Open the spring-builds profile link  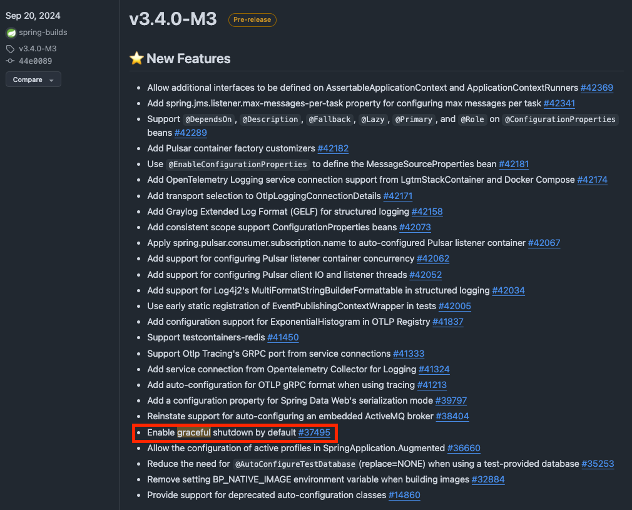coord(43,33)
